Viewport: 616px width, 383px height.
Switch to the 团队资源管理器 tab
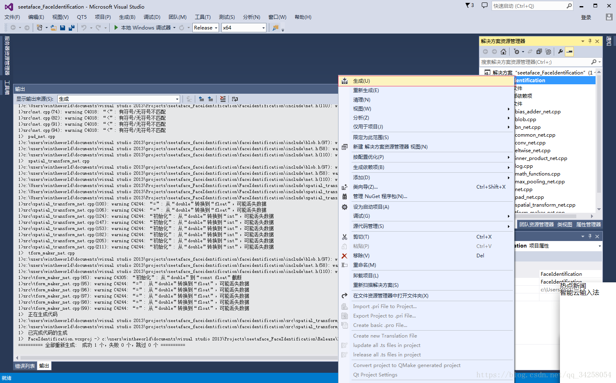pyautogui.click(x=536, y=224)
